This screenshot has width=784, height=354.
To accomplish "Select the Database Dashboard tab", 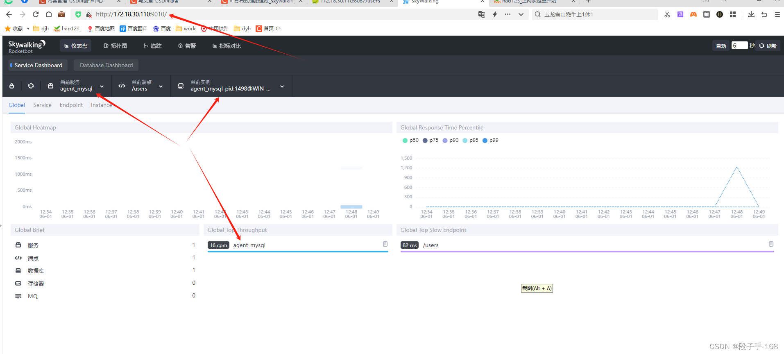I will coord(106,65).
